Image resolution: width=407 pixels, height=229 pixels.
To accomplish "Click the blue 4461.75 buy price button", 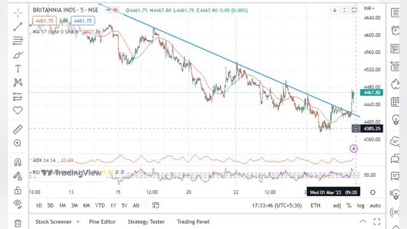I will tap(83, 21).
